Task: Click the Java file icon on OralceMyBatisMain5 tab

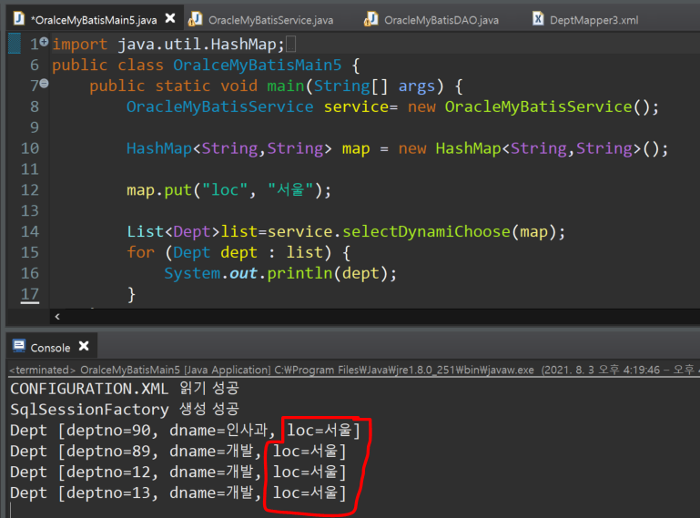Action: 19,18
